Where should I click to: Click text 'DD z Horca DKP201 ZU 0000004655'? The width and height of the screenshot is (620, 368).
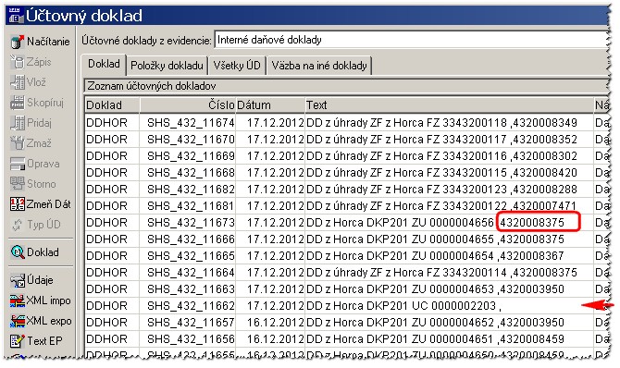tap(400, 239)
